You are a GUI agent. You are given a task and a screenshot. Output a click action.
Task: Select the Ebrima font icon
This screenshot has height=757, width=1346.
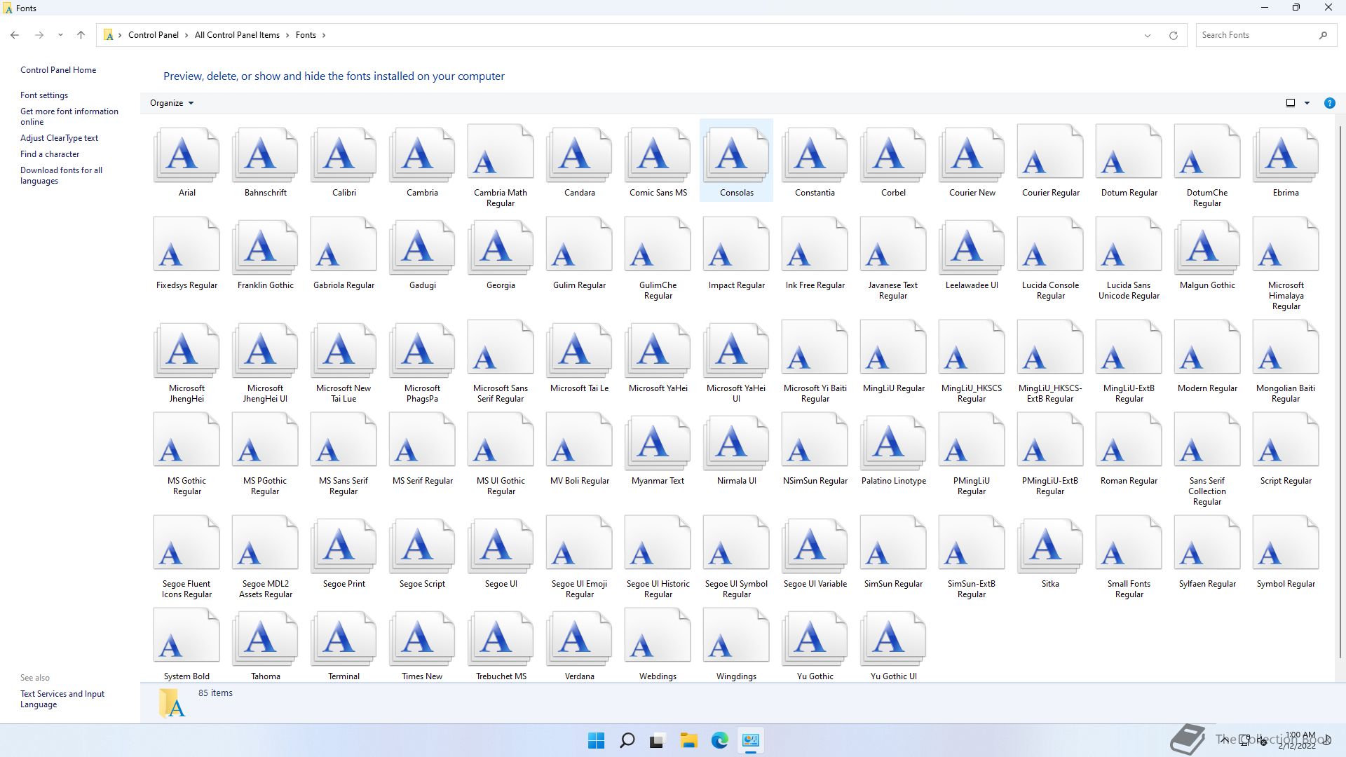[x=1286, y=154]
